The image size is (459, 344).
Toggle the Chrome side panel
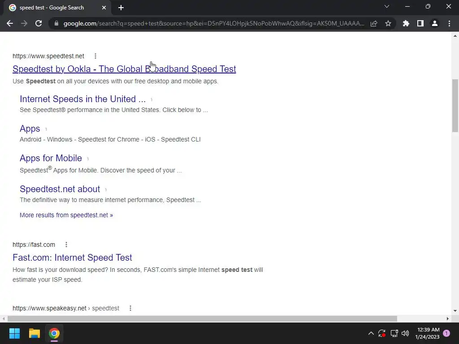[420, 23]
